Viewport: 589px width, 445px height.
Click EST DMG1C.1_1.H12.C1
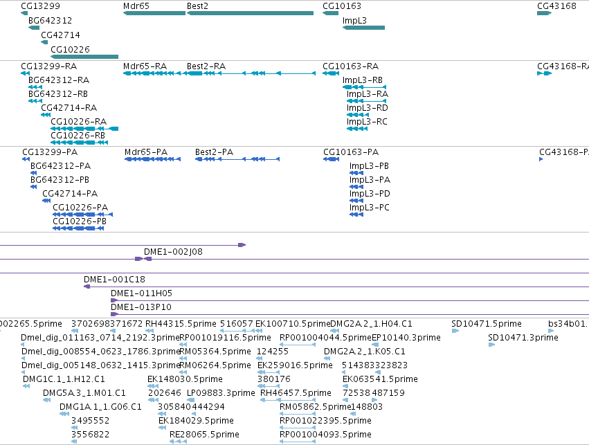[x=26, y=386]
